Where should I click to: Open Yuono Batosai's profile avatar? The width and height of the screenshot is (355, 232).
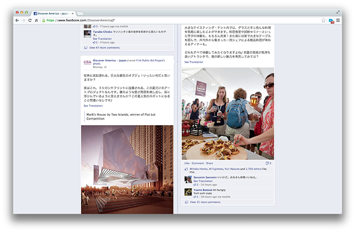tap(188, 191)
